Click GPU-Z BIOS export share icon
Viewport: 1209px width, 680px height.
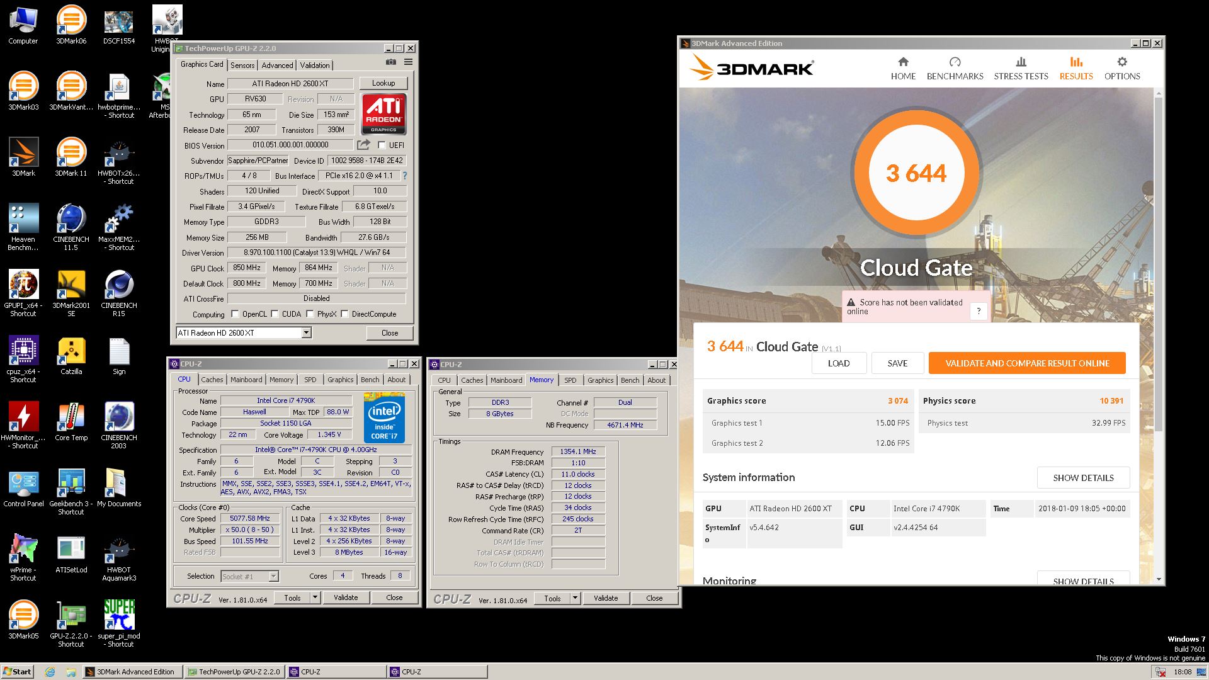pos(363,145)
